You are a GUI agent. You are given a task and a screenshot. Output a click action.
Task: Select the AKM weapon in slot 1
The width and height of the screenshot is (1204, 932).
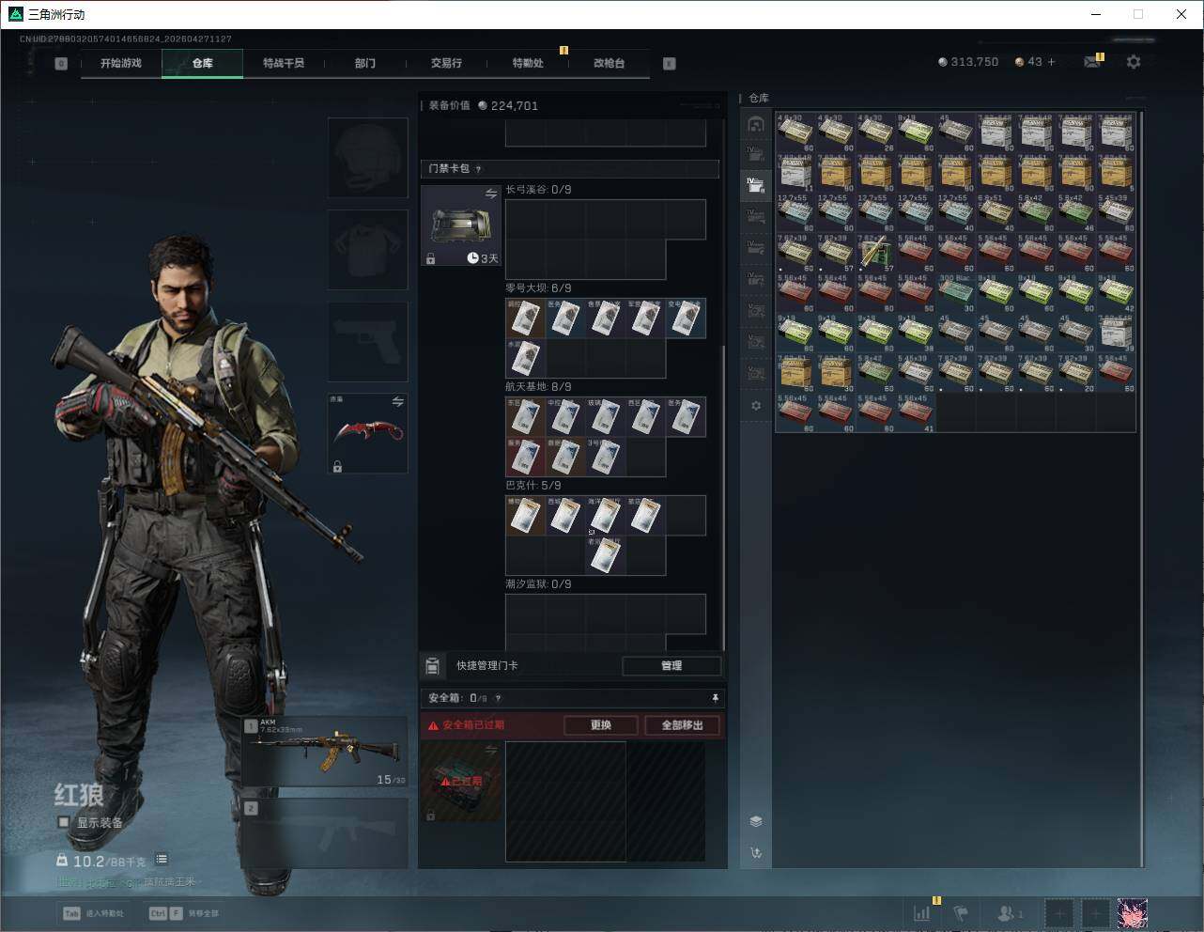coord(325,752)
